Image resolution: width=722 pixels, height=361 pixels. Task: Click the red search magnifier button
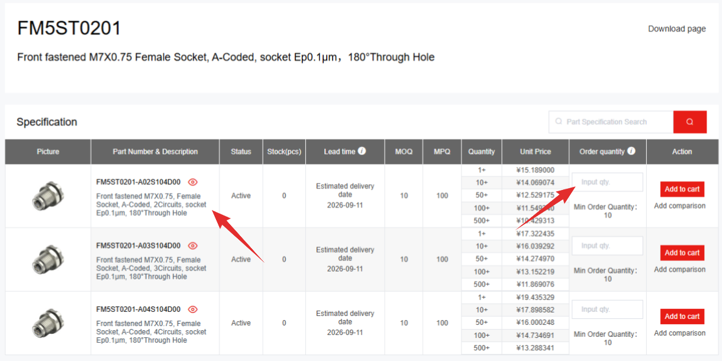(x=689, y=122)
